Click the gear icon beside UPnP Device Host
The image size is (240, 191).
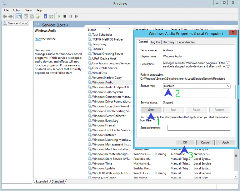pos(90,58)
